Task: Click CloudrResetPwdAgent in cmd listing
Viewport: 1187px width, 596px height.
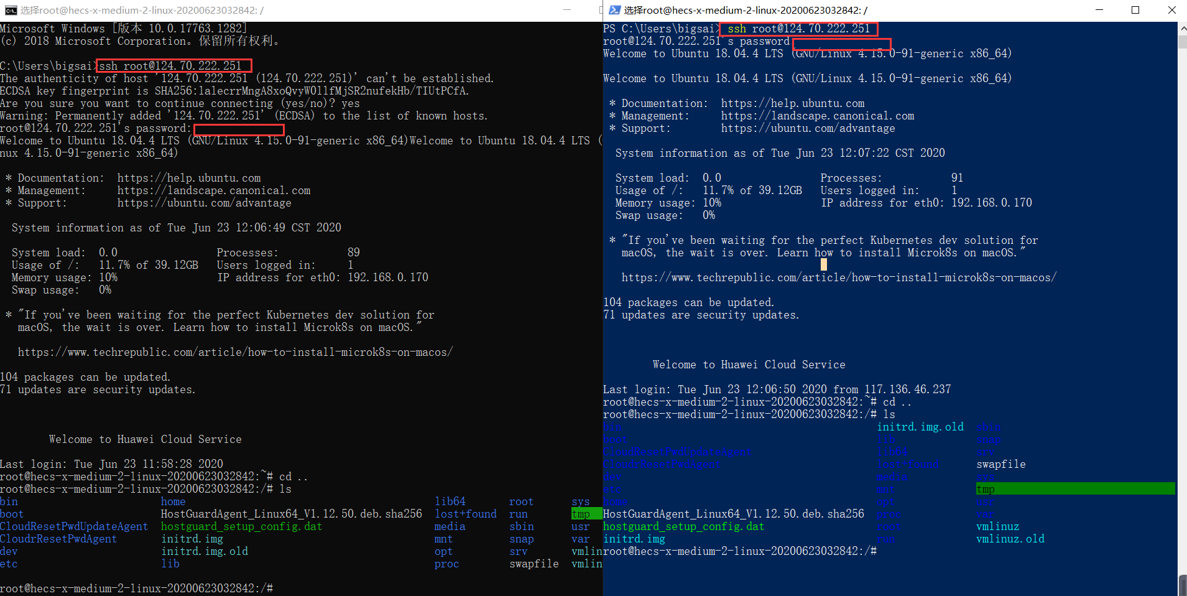Action: click(x=58, y=539)
